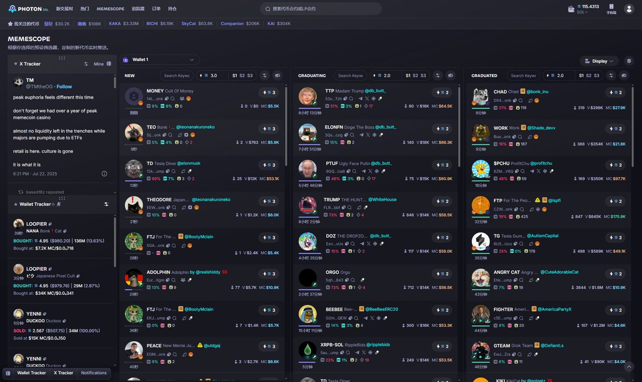Search magnifier icon on TEO row
Screen dimensions: 642x382
(x=170, y=135)
